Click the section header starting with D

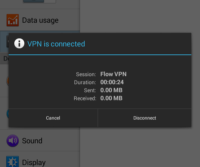click(x=4, y=58)
